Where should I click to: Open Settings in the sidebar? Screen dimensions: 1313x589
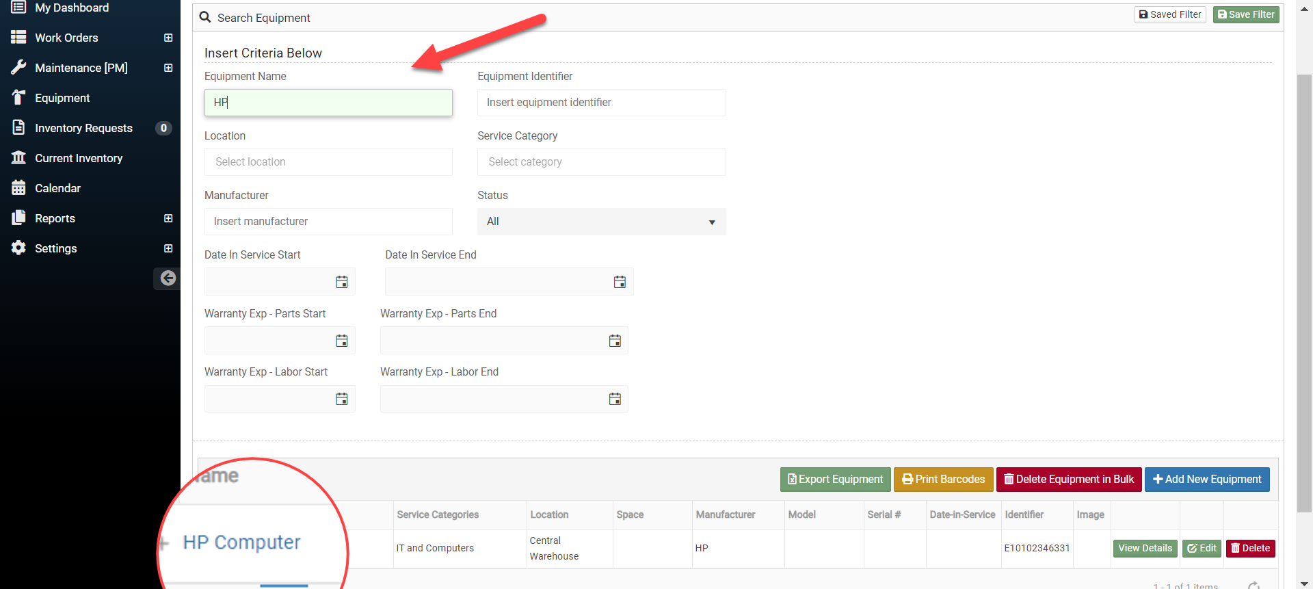pos(55,248)
